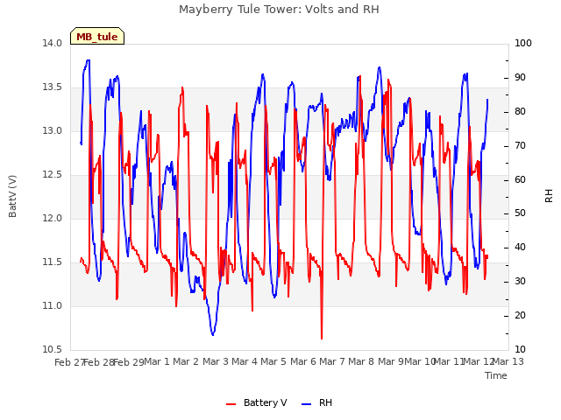The image size is (561, 420).
Task: Click the 14.0 left axis tick label
Action: [53, 44]
